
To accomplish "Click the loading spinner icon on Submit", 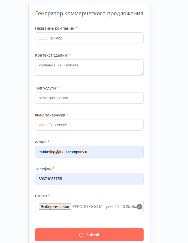I will tap(81, 235).
